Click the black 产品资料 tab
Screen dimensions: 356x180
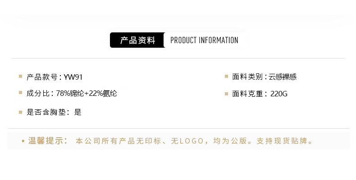click(137, 40)
